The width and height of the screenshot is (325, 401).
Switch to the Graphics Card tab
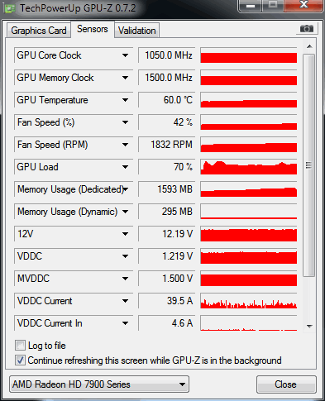coord(39,31)
